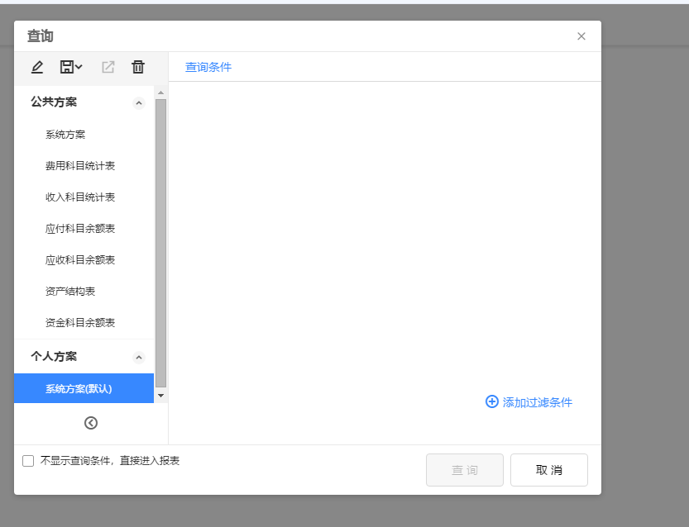Click the pencil edit scheme icon
The height and width of the screenshot is (527, 689).
[37, 67]
